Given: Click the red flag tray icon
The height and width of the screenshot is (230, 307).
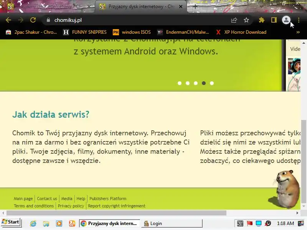Looking at the screenshot, I should point(249,223).
